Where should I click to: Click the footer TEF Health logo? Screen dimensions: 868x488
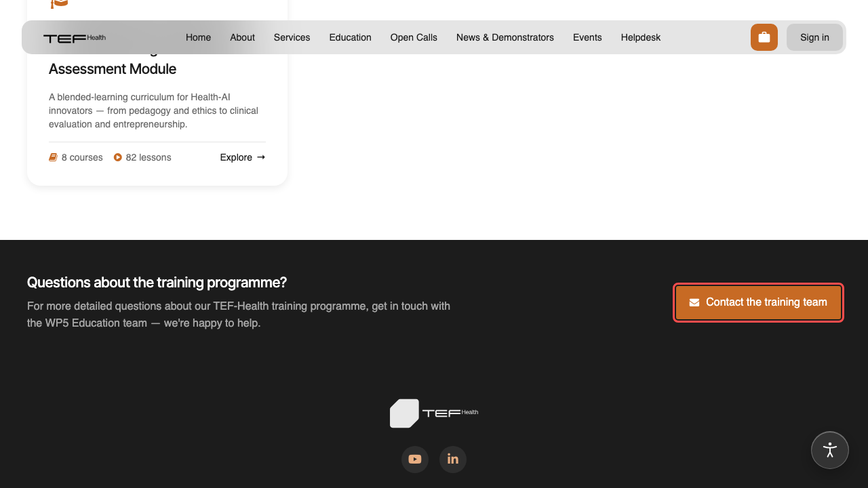[434, 413]
